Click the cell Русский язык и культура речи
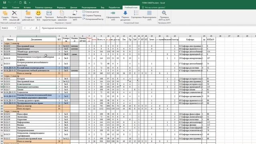The height and width of the screenshot is (144, 256). 36,68
